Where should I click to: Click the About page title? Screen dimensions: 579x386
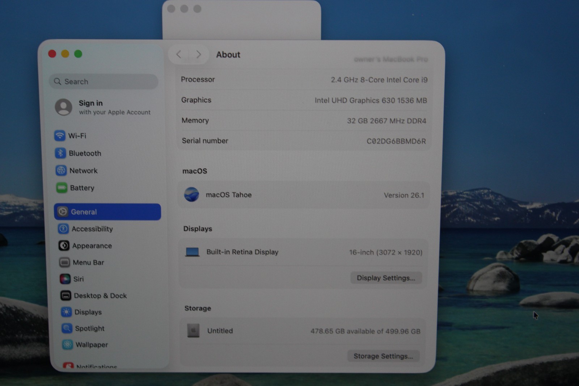pos(228,55)
